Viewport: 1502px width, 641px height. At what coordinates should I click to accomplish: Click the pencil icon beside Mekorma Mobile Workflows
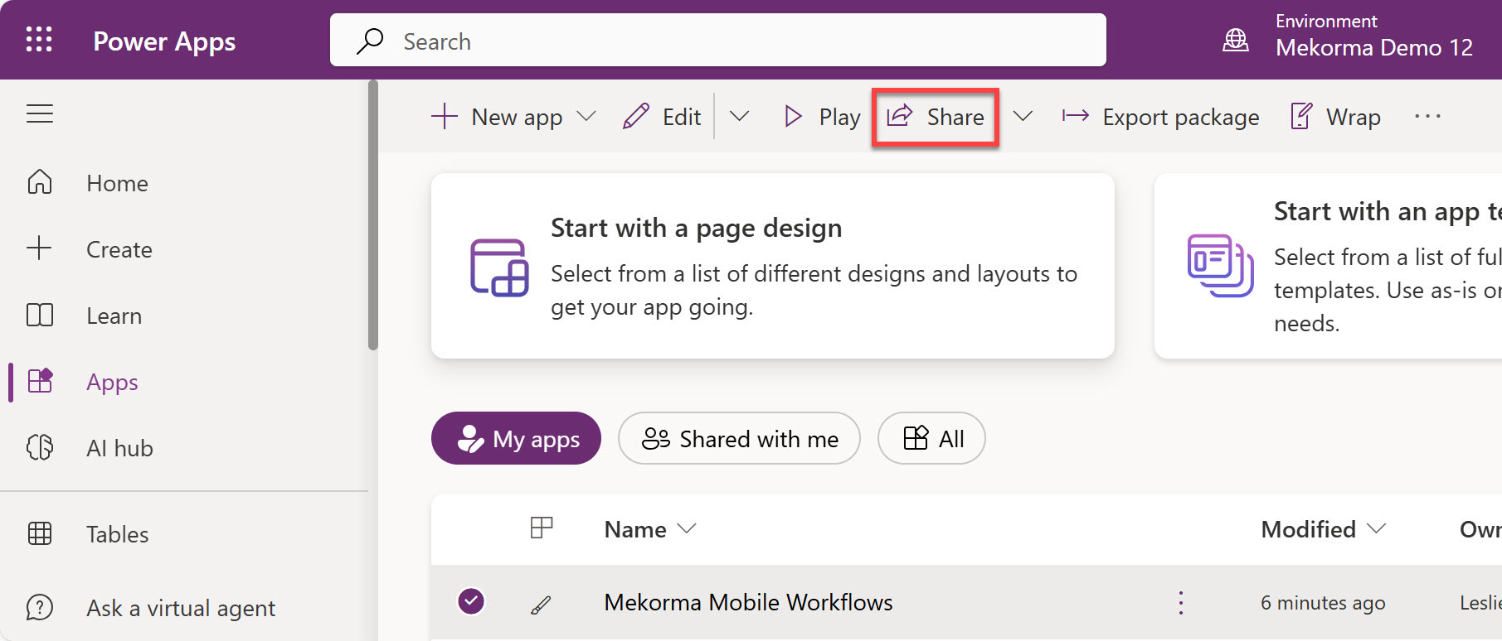click(x=541, y=605)
